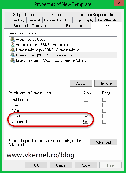This screenshot has height=173, width=126.
Task: Click the Enterprise Admins group icon
Action: click(x=13, y=60)
